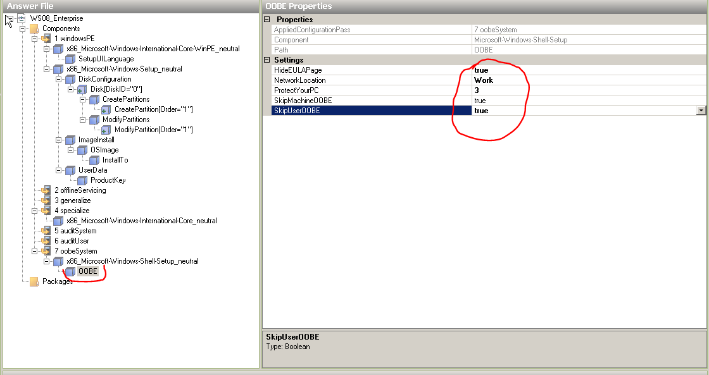Click the SkipMachineOOBE value true
Image resolution: width=709 pixels, height=375 pixels.
pyautogui.click(x=480, y=101)
